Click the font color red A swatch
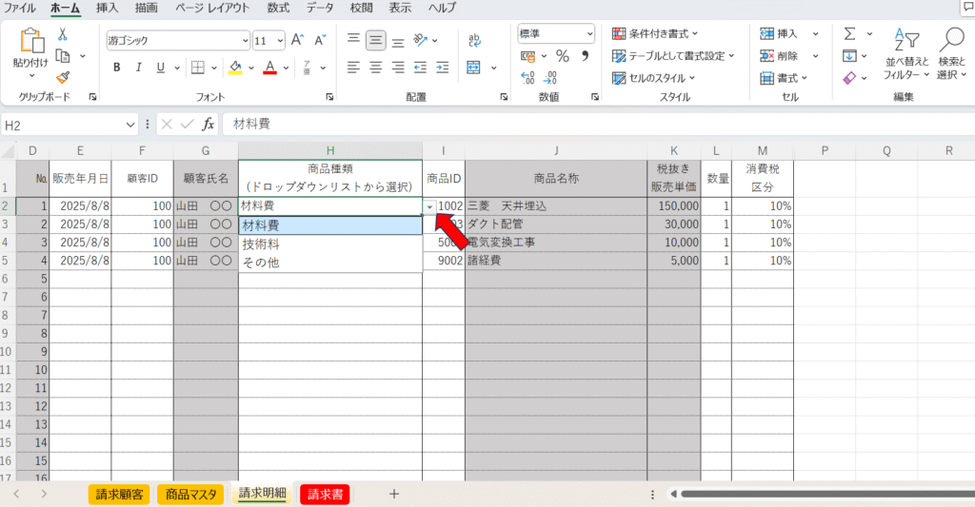This screenshot has width=975, height=507. tap(269, 68)
